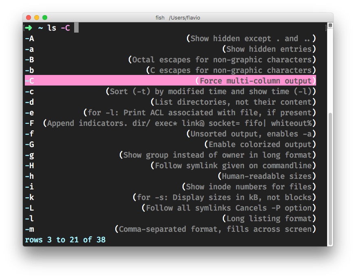Choose the -G enable colorized output option
The width and height of the screenshot is (356, 279).
point(170,144)
